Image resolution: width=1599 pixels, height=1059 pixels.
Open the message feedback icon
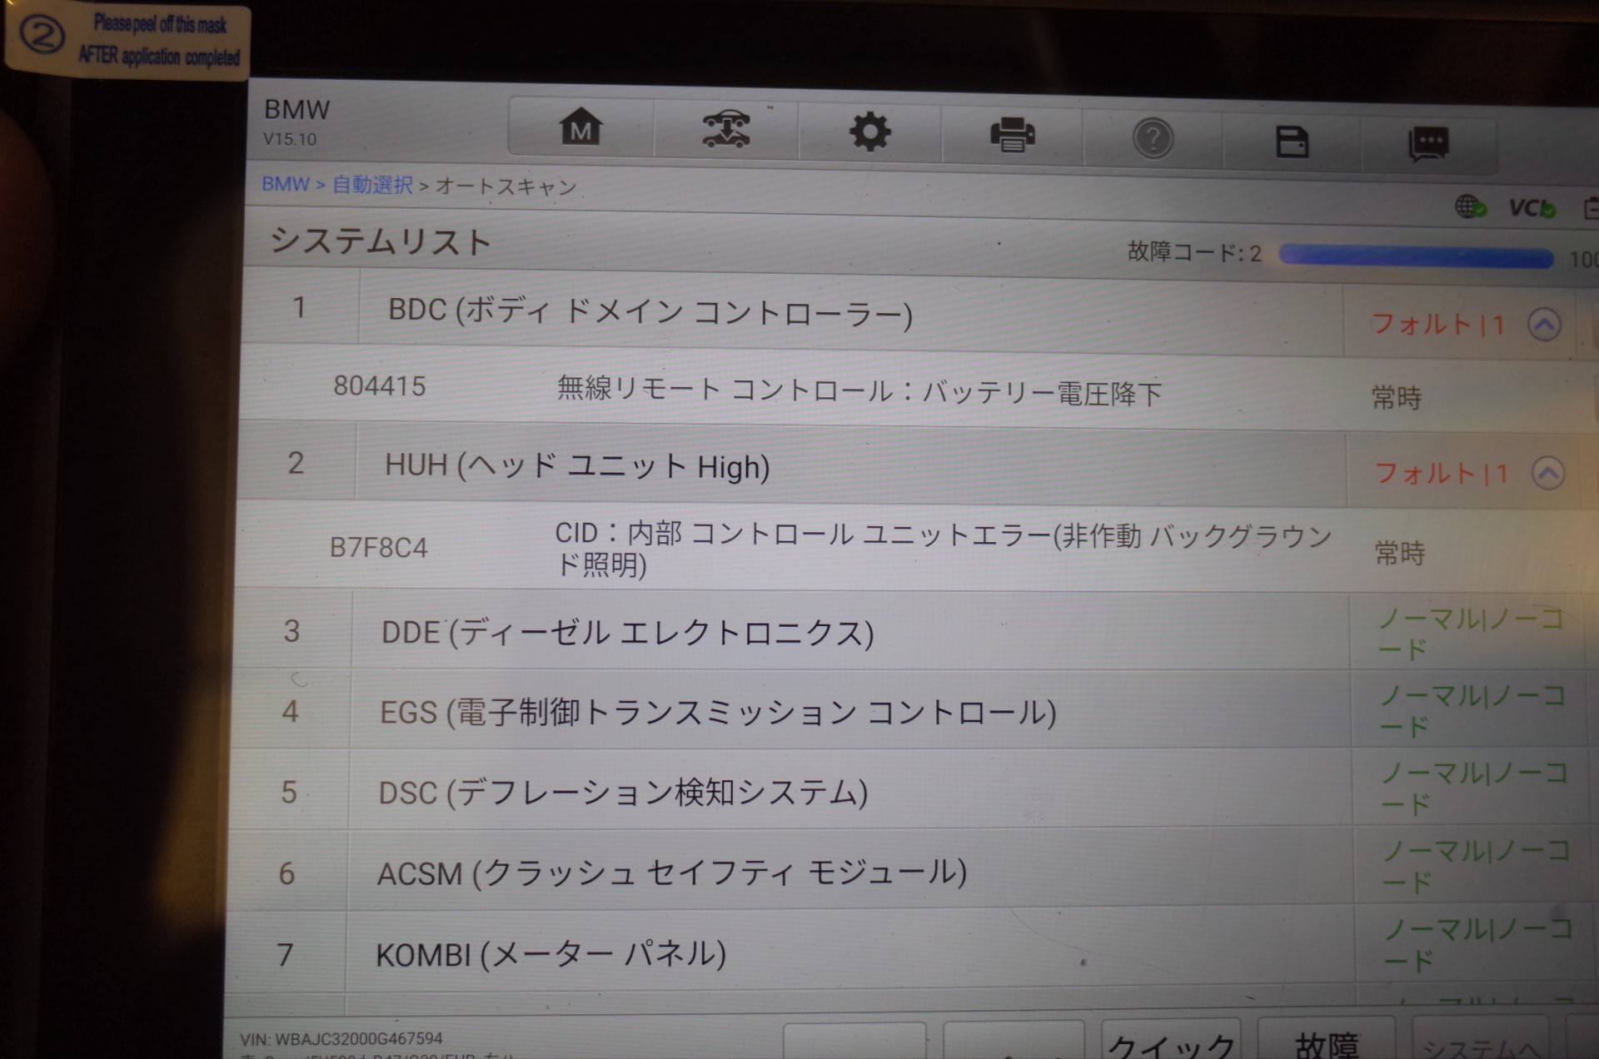click(1428, 145)
